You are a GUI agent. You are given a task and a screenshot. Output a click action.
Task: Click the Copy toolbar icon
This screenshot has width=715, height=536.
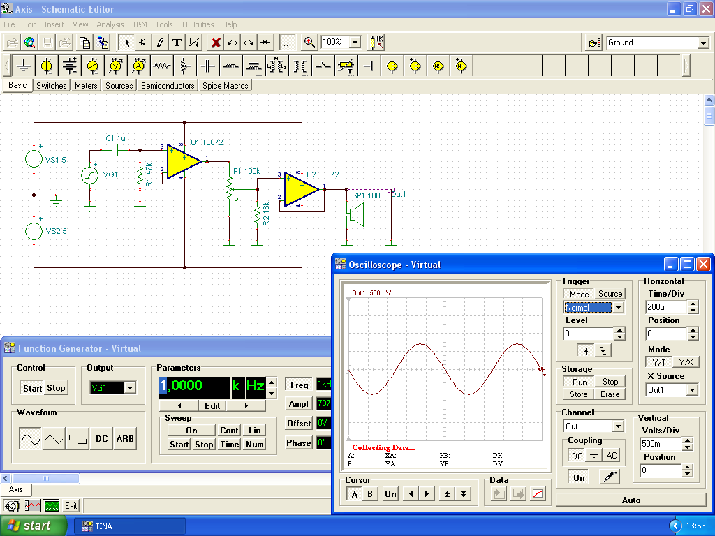click(84, 43)
